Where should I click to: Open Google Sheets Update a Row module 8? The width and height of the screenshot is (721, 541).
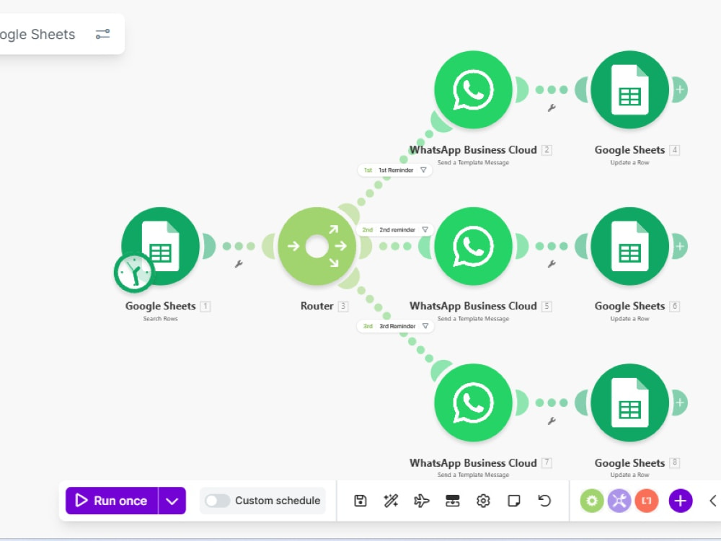click(629, 403)
